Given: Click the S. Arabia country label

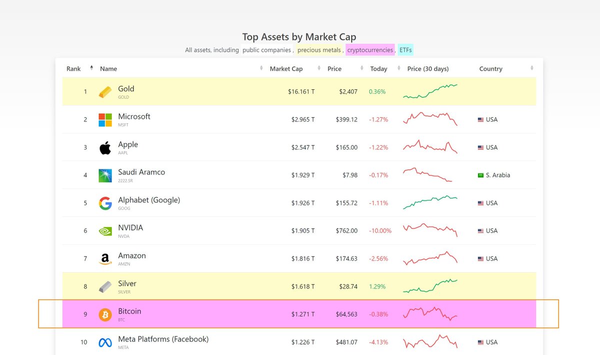Looking at the screenshot, I should coord(498,175).
